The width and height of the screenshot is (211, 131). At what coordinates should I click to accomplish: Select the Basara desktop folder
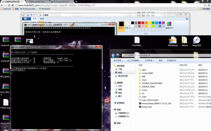(x=185, y=42)
